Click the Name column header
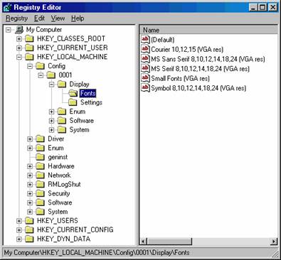The width and height of the screenshot is (281, 260). tap(208, 30)
